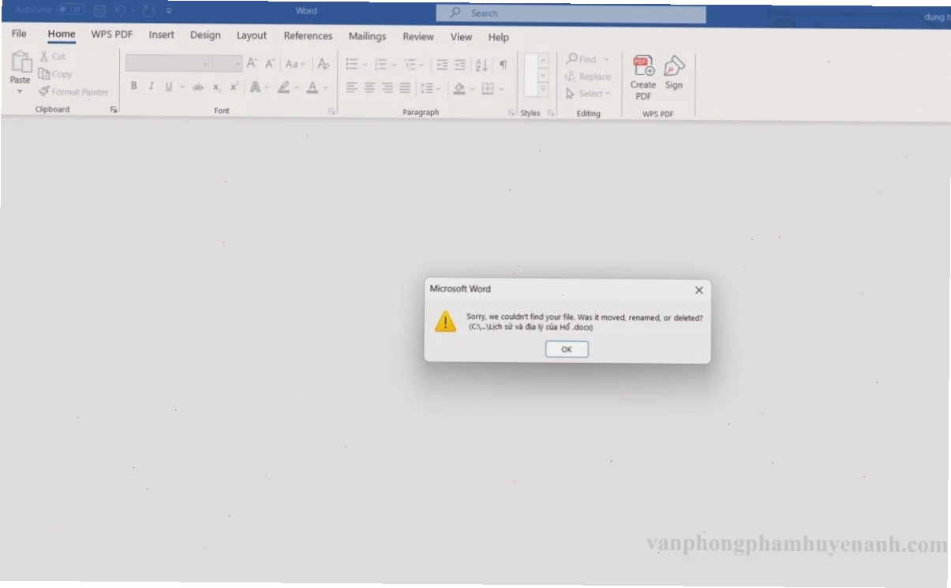Viewport: 951px width, 588px height.
Task: Click the Show paragraph marks icon
Action: (503, 65)
